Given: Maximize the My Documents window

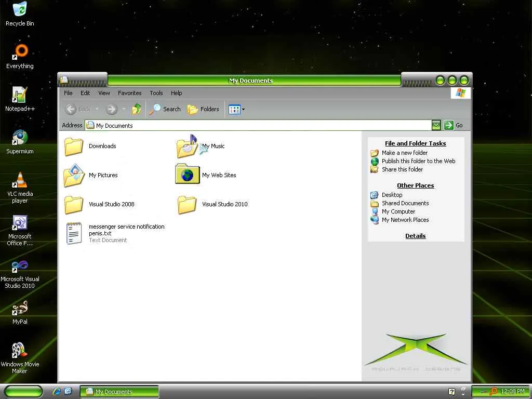Looking at the screenshot, I should coord(452,81).
